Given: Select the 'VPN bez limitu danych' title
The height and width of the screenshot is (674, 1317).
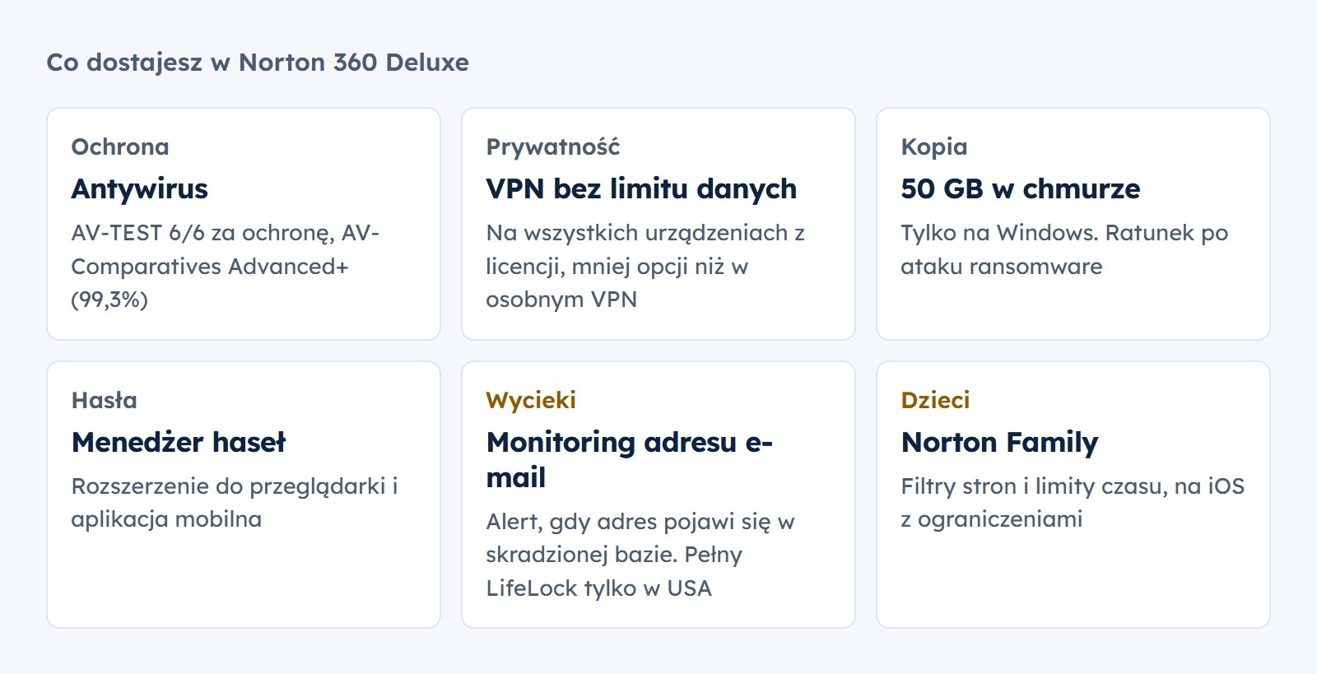Looking at the screenshot, I should click(641, 188).
